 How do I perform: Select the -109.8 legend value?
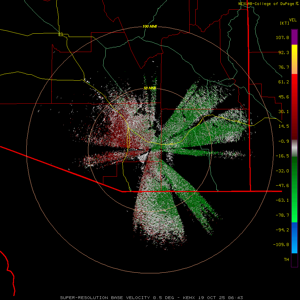[x=281, y=245]
